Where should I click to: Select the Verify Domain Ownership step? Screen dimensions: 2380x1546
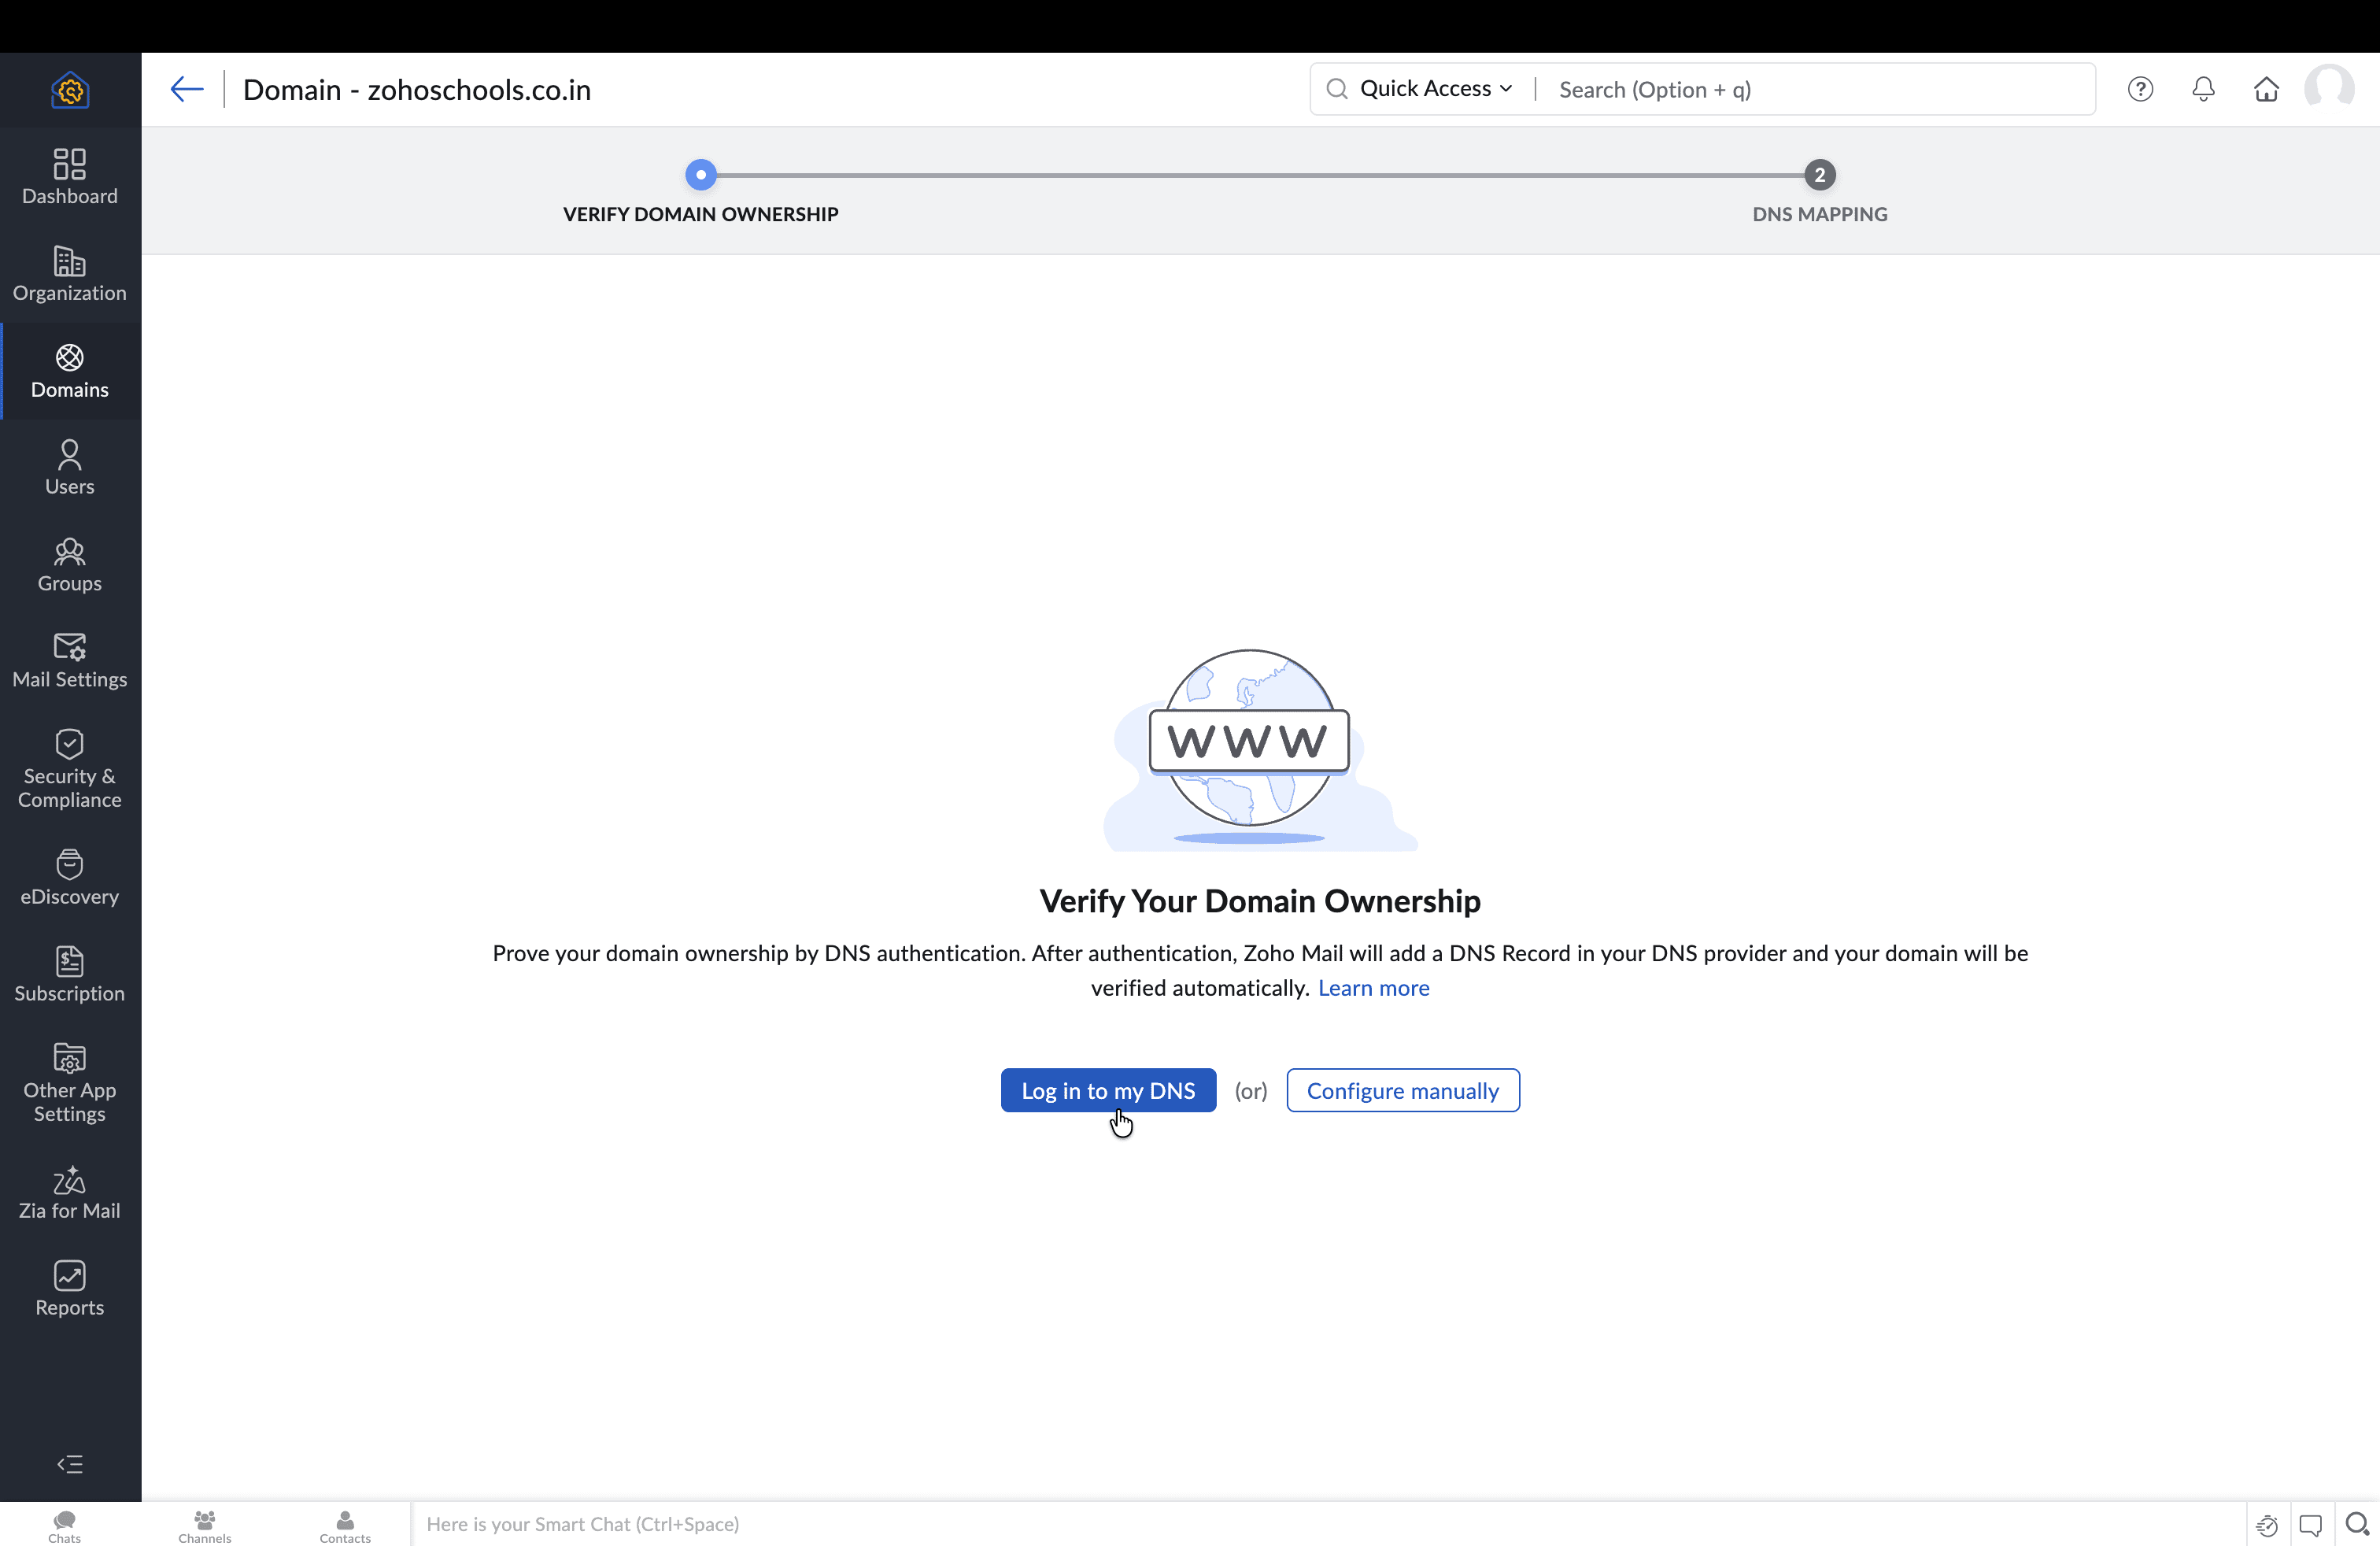pos(701,175)
